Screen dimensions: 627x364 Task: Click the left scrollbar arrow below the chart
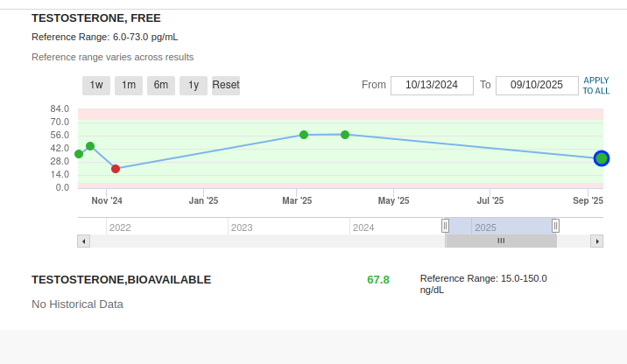(x=83, y=241)
